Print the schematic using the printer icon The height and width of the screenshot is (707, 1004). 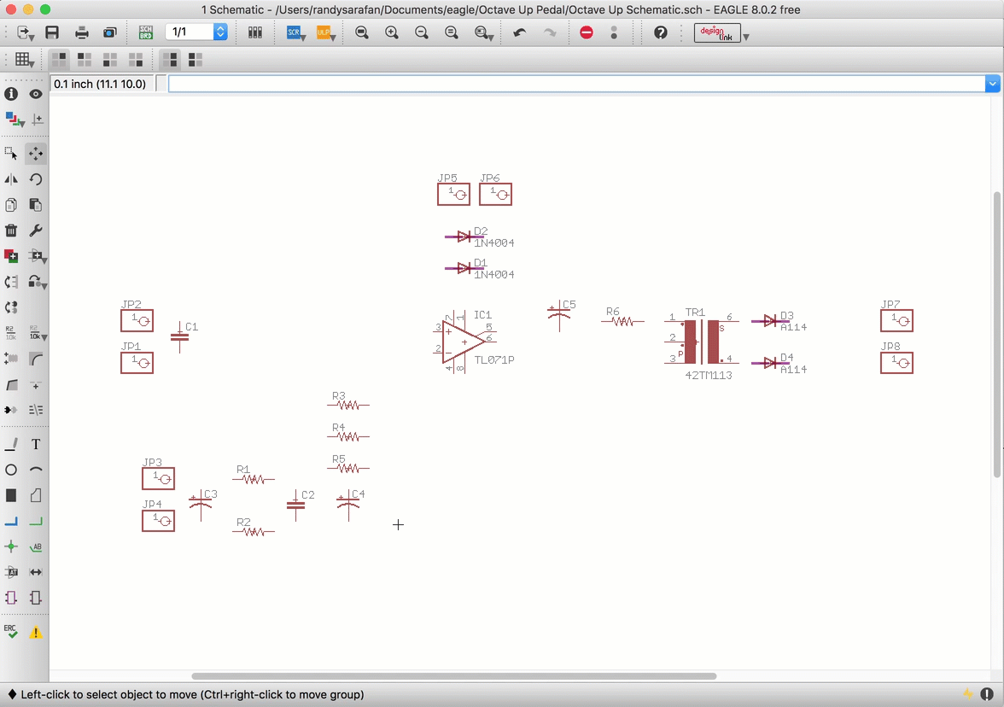(81, 32)
